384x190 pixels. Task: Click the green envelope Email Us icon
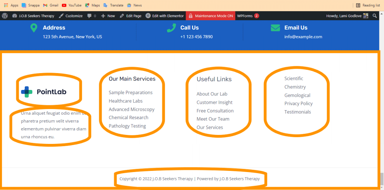pyautogui.click(x=275, y=28)
